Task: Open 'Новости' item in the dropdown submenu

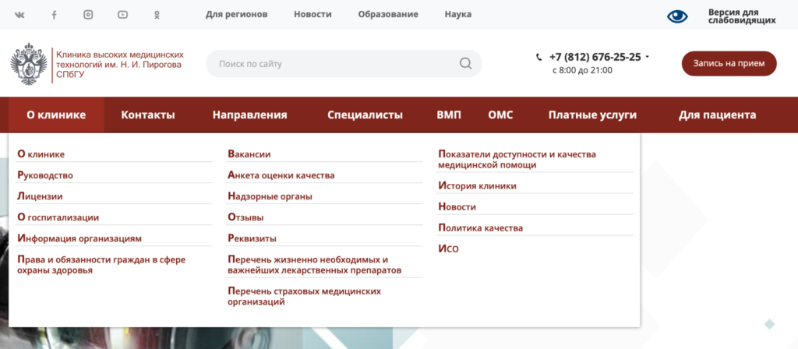Action: [457, 207]
